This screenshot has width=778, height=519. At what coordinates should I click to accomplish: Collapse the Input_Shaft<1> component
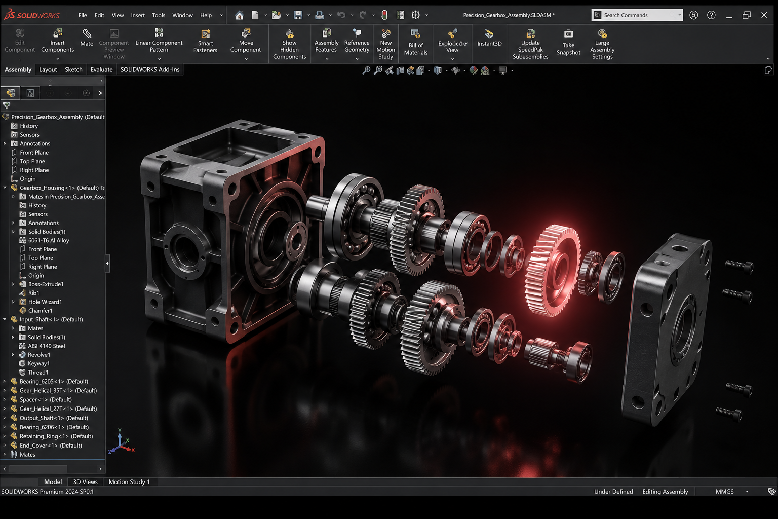pos(5,319)
